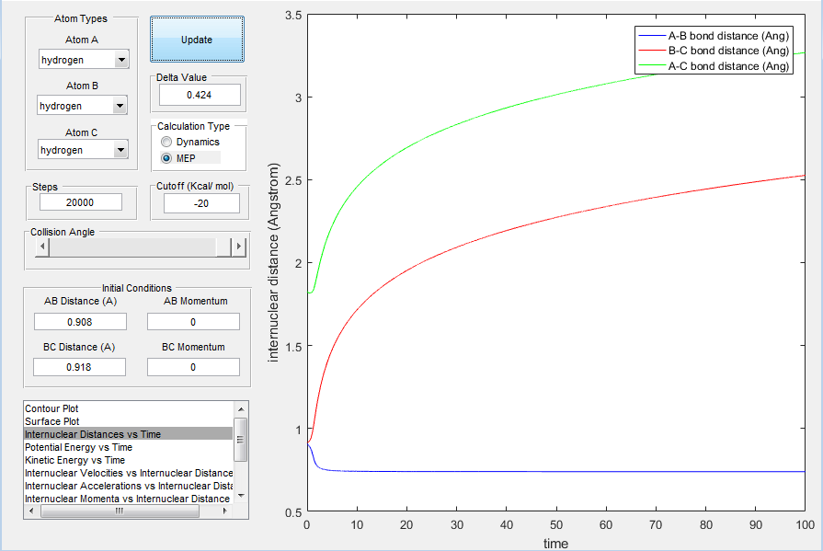Click the Collision Angle slider thumb
823x551 pixels.
pyautogui.click(x=223, y=247)
